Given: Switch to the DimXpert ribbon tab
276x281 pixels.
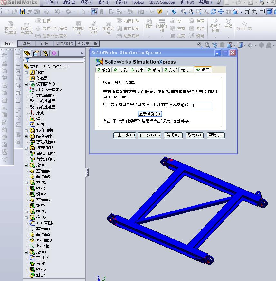Looking at the screenshot, I should click(64, 43).
